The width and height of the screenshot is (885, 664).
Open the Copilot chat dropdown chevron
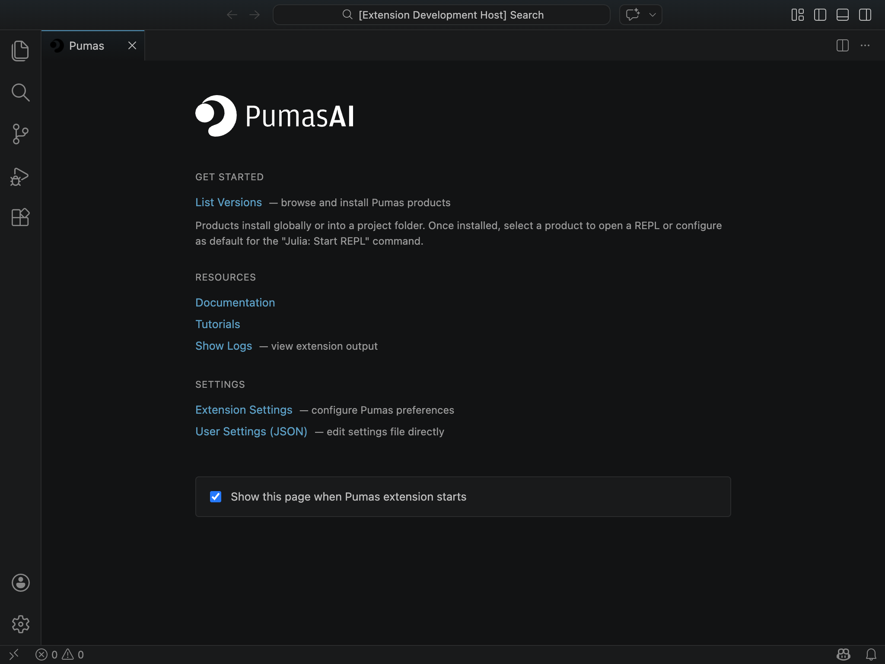pos(652,14)
